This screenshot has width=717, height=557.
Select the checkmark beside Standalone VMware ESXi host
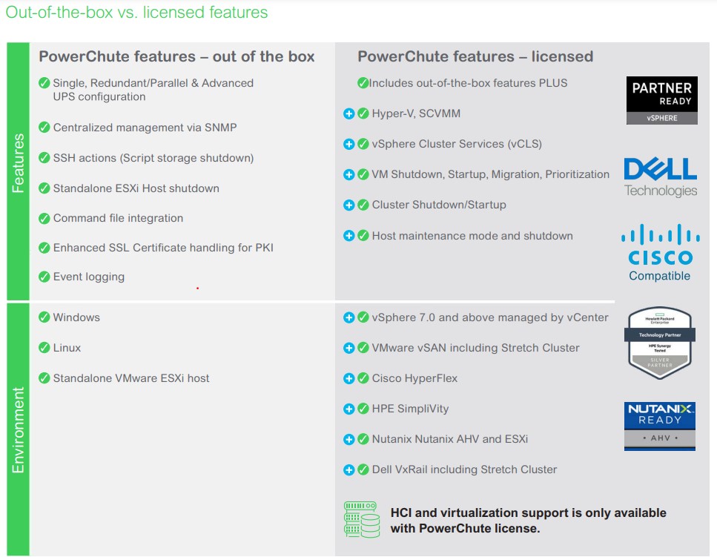coord(44,378)
